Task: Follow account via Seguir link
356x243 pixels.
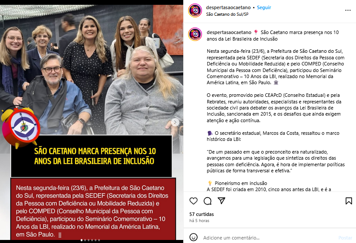Action: pyautogui.click(x=264, y=7)
